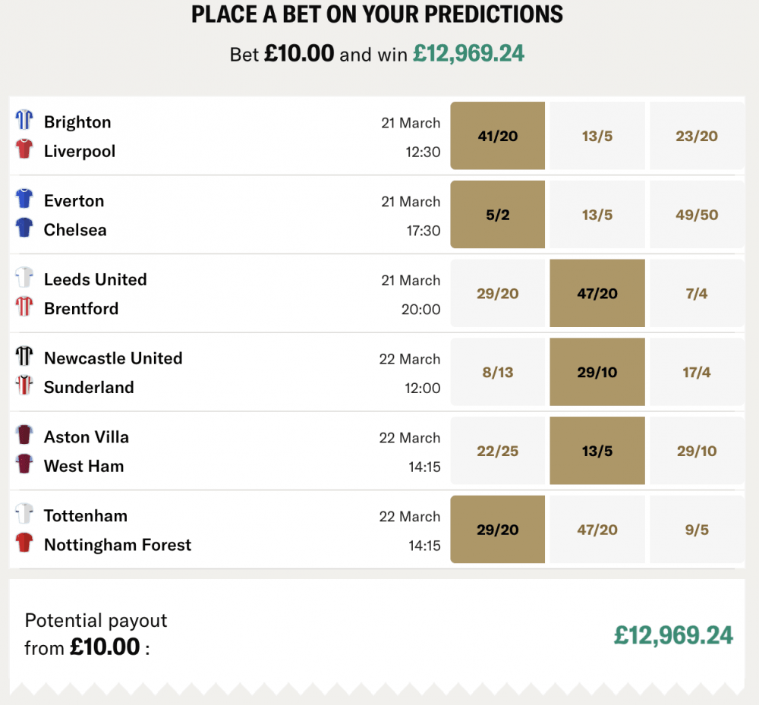Image resolution: width=759 pixels, height=705 pixels.
Task: Click the Brentford club crest icon
Action: point(24,307)
